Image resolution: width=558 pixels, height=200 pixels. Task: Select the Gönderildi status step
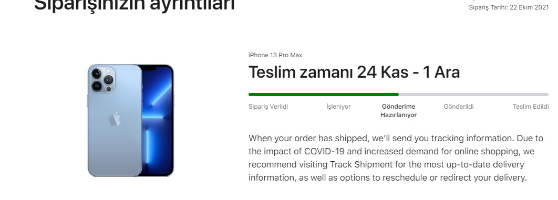coord(458,107)
